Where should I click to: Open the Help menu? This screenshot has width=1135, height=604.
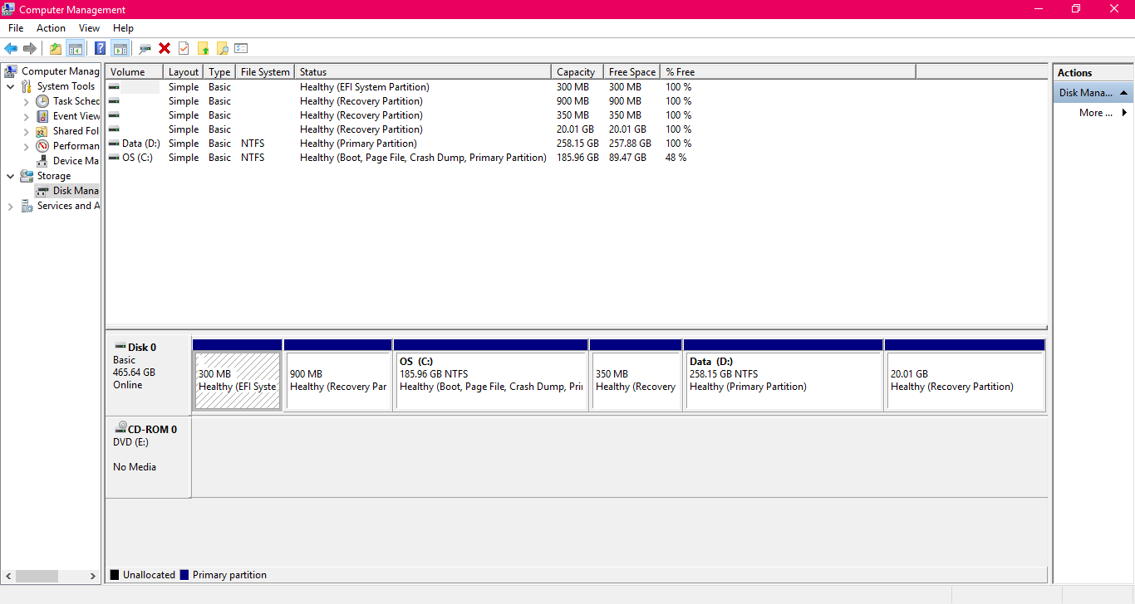pyautogui.click(x=123, y=28)
